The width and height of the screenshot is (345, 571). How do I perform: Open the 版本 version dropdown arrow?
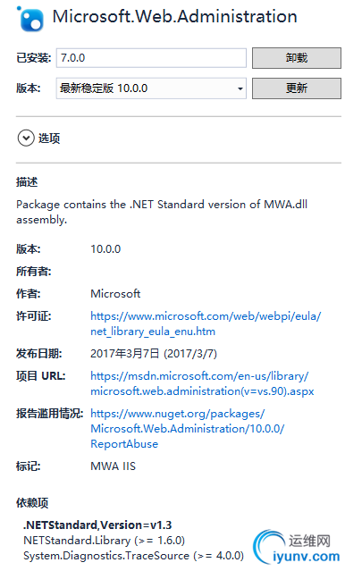[240, 88]
